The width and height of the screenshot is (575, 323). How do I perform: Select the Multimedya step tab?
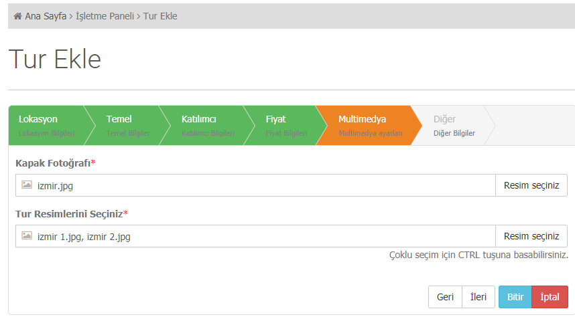click(369, 126)
